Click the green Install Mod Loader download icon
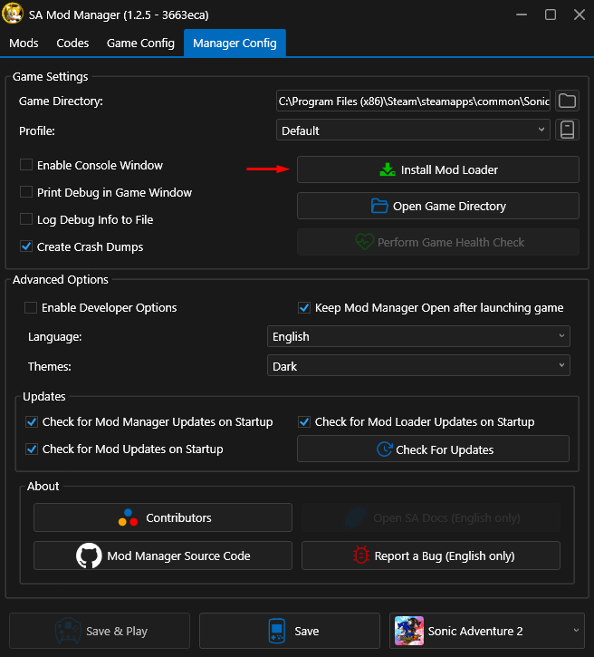 387,169
